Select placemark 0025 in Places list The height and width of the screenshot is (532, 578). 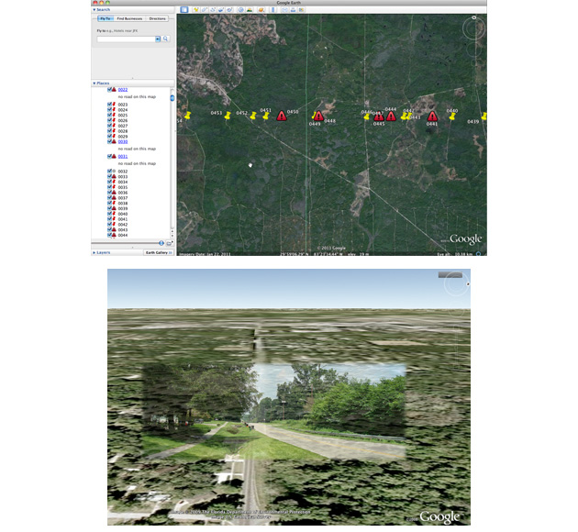click(x=123, y=115)
